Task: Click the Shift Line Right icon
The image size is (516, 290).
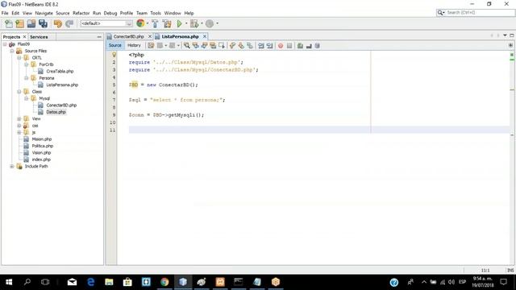Action: point(269,46)
